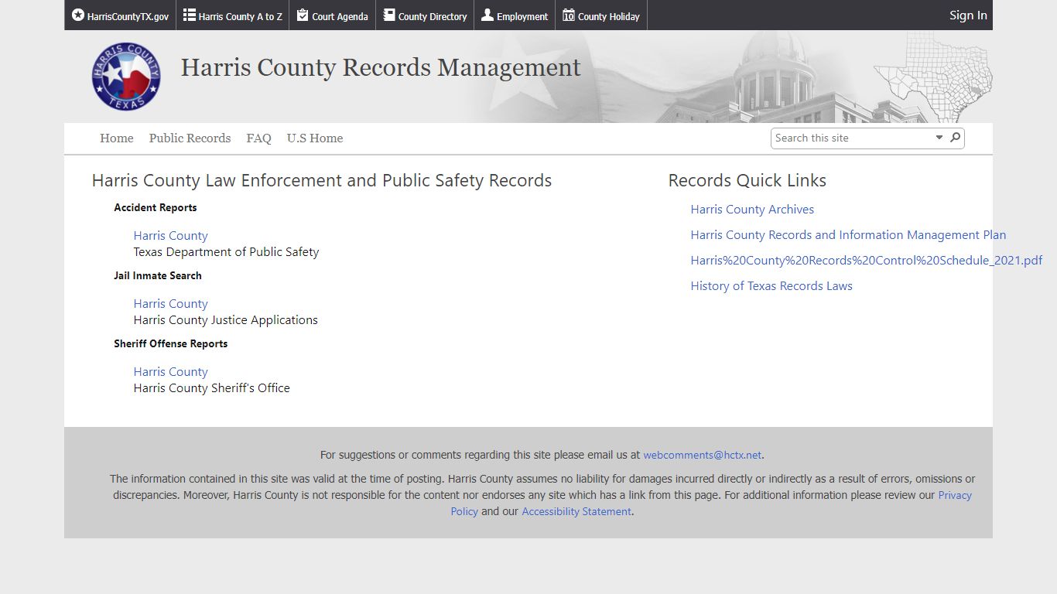Open the Records Control Schedule 2021 PDF link
1057x594 pixels.
coord(867,261)
